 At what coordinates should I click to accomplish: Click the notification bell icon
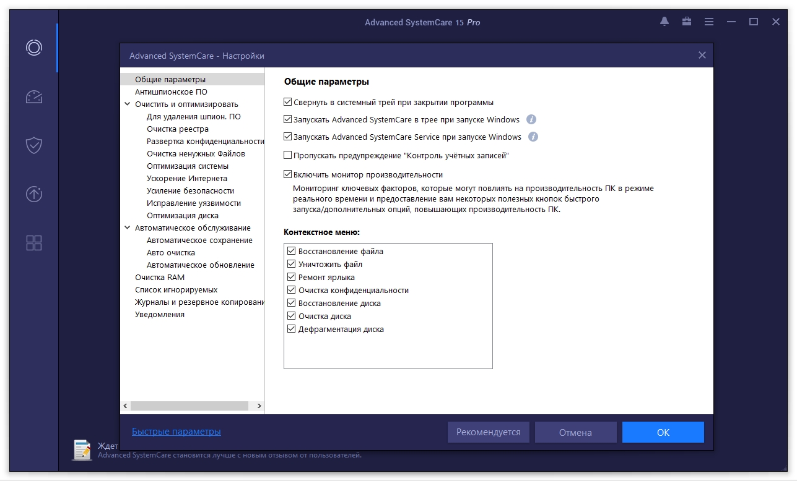(x=664, y=22)
